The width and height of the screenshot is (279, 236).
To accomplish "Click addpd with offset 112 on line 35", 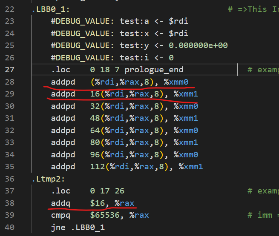I will coord(127,167).
